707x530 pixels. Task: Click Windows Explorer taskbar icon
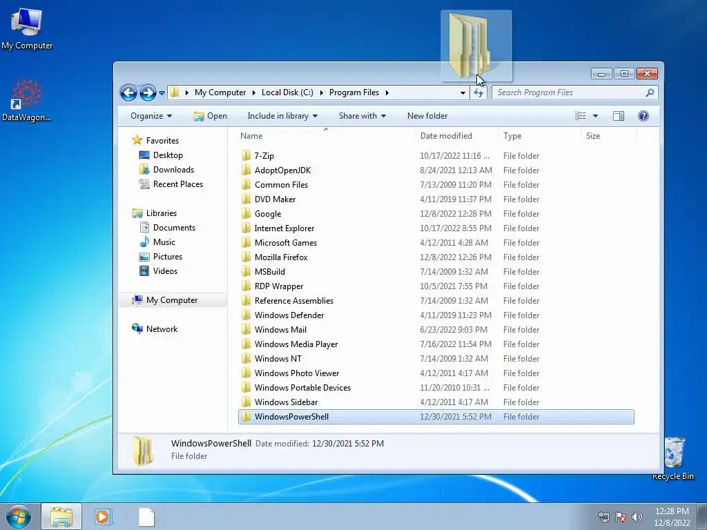[61, 516]
